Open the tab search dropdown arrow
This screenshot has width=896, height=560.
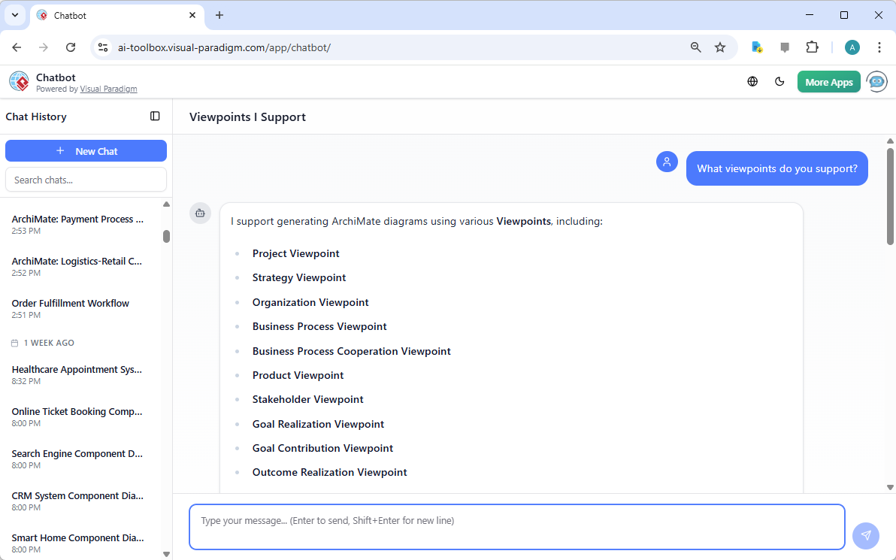point(14,15)
